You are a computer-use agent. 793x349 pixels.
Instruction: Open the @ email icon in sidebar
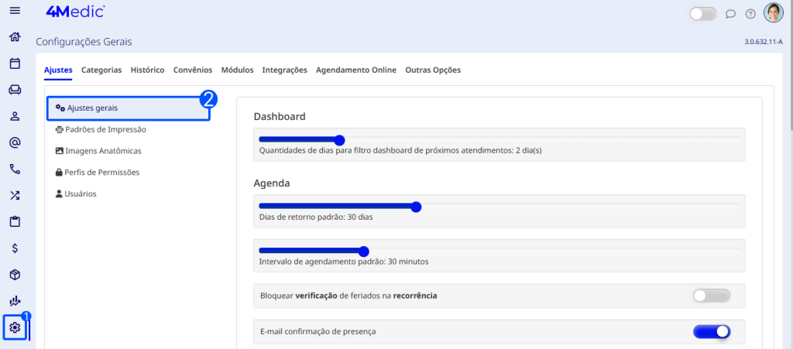[14, 142]
